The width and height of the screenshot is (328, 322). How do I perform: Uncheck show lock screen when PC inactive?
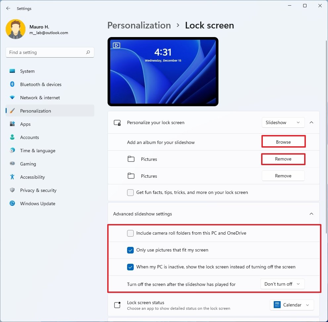click(x=130, y=267)
